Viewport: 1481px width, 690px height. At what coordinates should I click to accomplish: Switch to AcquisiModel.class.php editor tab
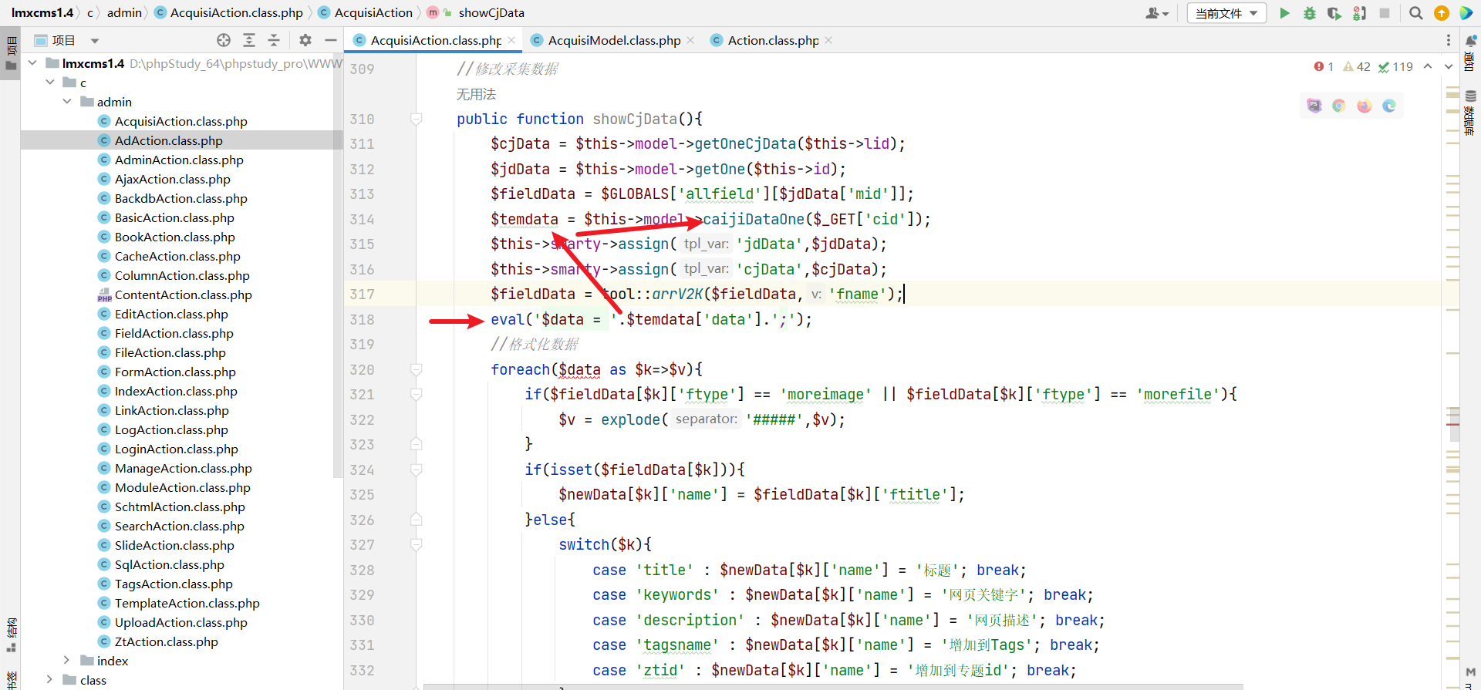[x=613, y=40]
